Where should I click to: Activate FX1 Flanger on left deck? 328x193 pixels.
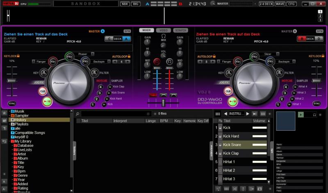[x=53, y=62]
